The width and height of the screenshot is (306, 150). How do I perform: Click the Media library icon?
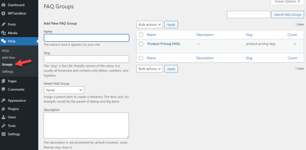click(4, 33)
